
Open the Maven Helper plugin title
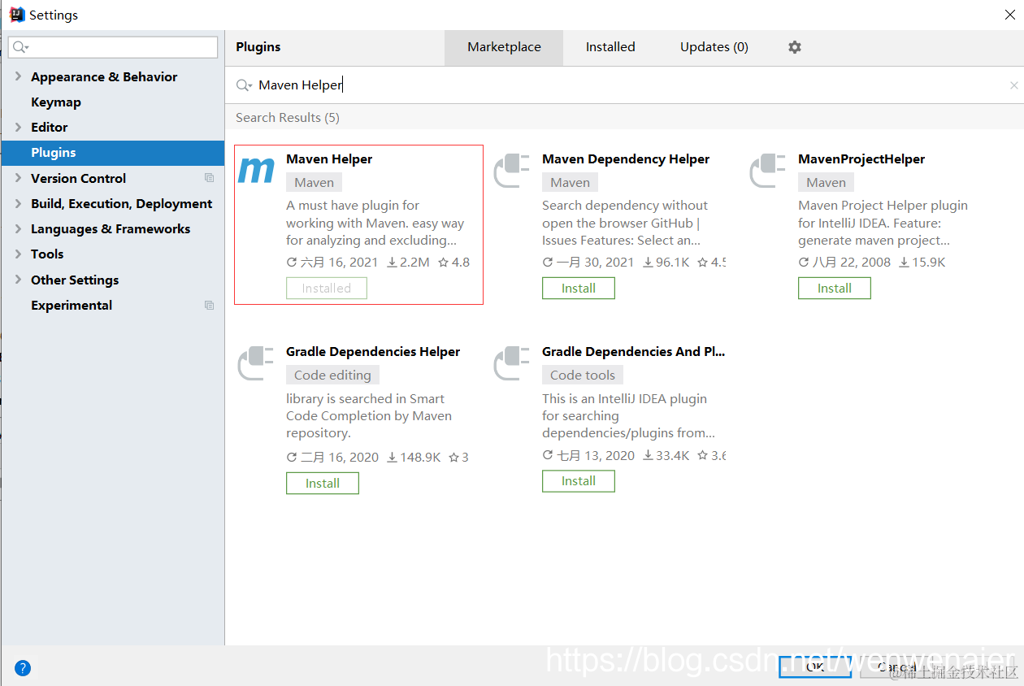[329, 159]
